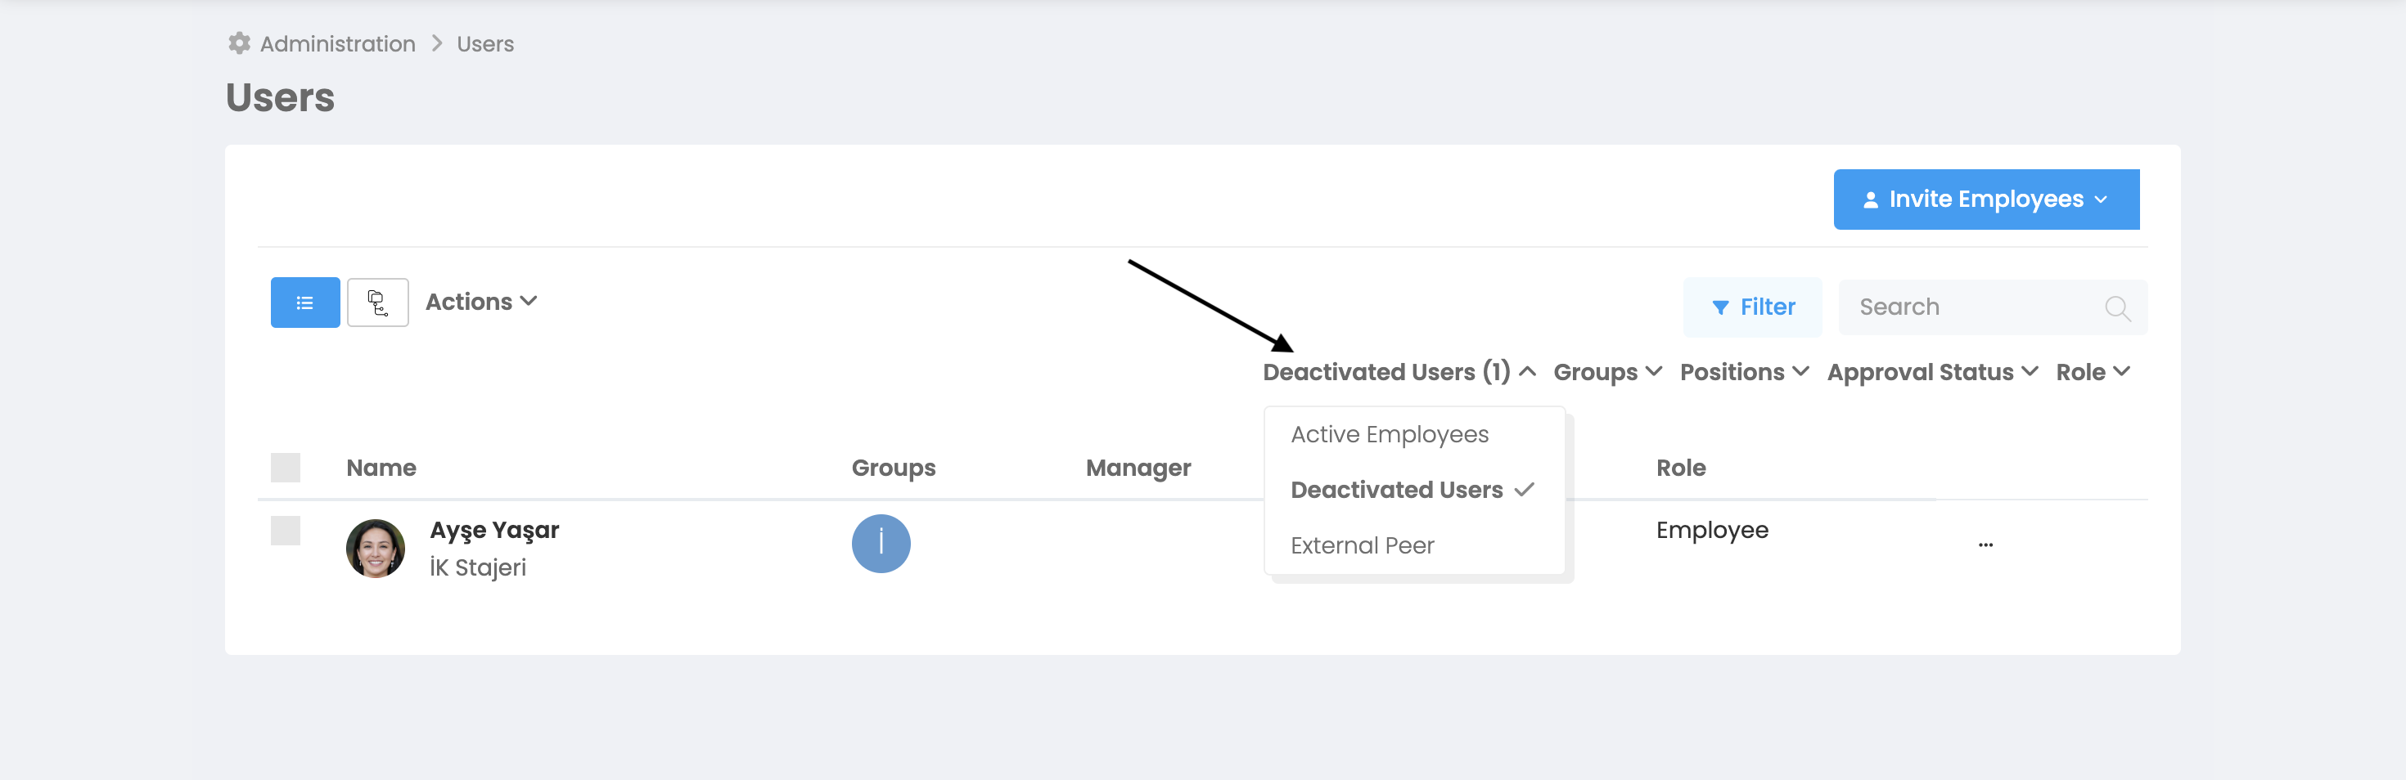Open the three-dots menu for Ayşe Yaşar

pyautogui.click(x=1985, y=545)
